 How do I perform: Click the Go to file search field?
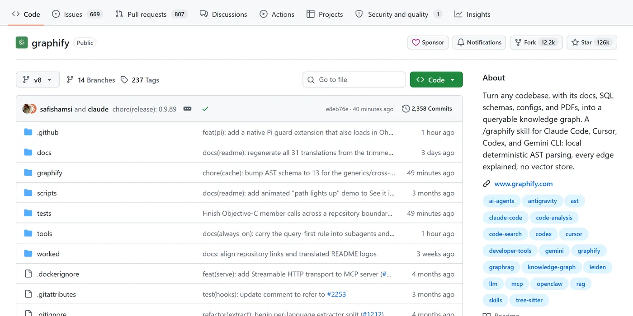354,80
